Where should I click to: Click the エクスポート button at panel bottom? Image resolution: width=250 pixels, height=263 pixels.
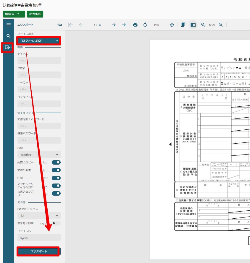click(39, 251)
